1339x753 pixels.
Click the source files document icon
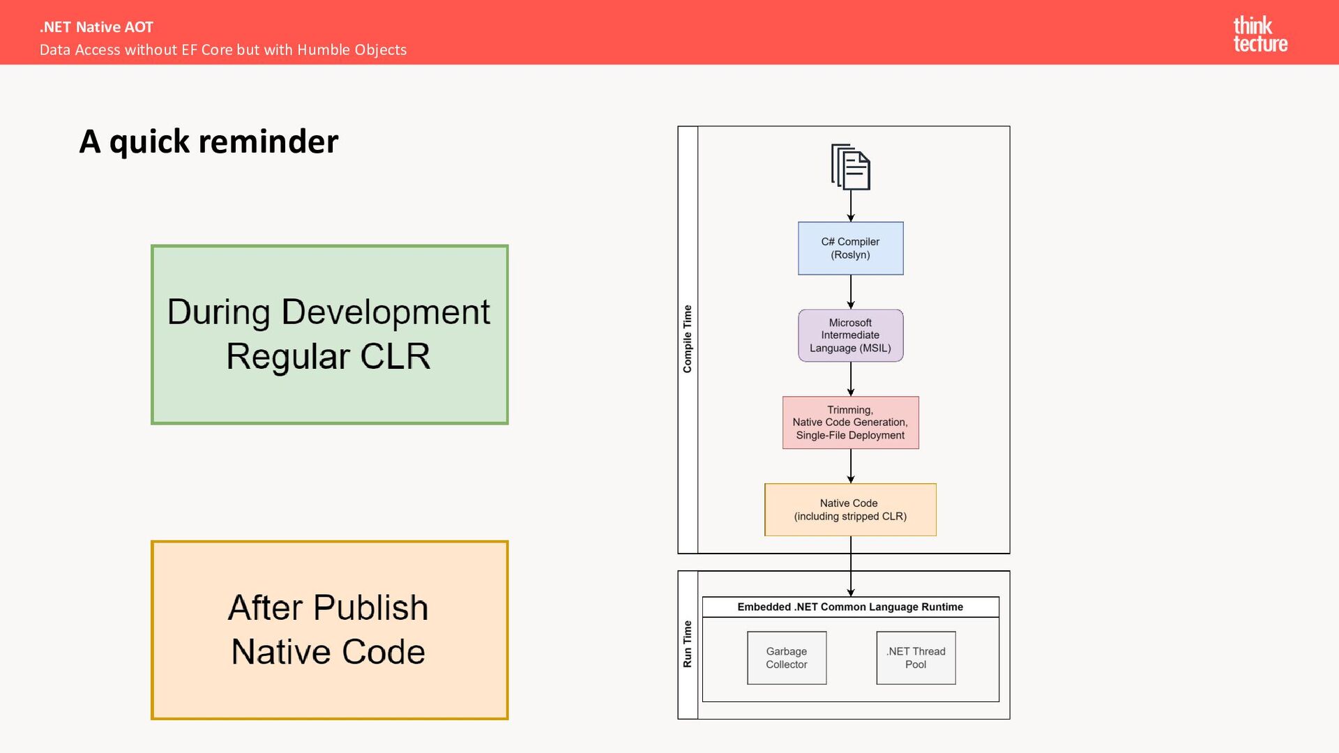point(850,167)
